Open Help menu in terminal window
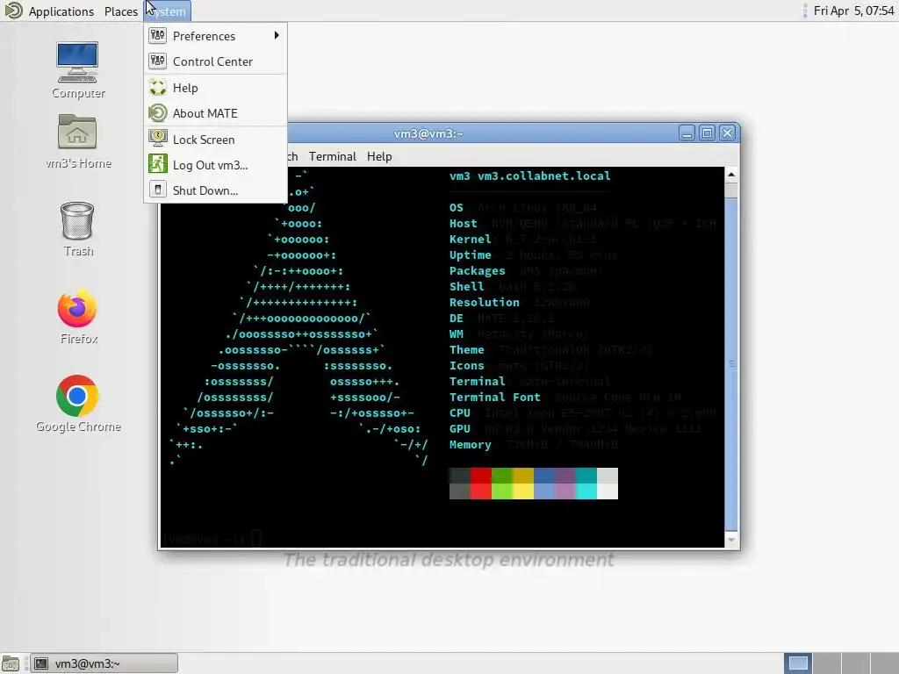The width and height of the screenshot is (899, 674). pyautogui.click(x=379, y=156)
